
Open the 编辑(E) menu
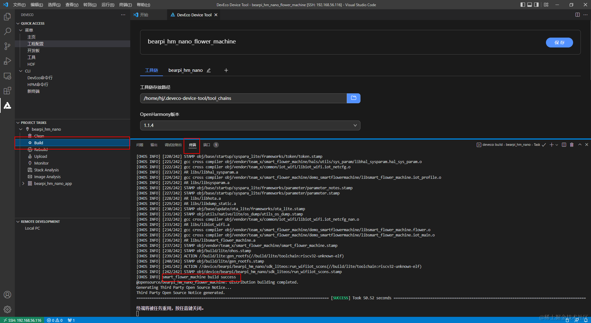click(x=37, y=5)
